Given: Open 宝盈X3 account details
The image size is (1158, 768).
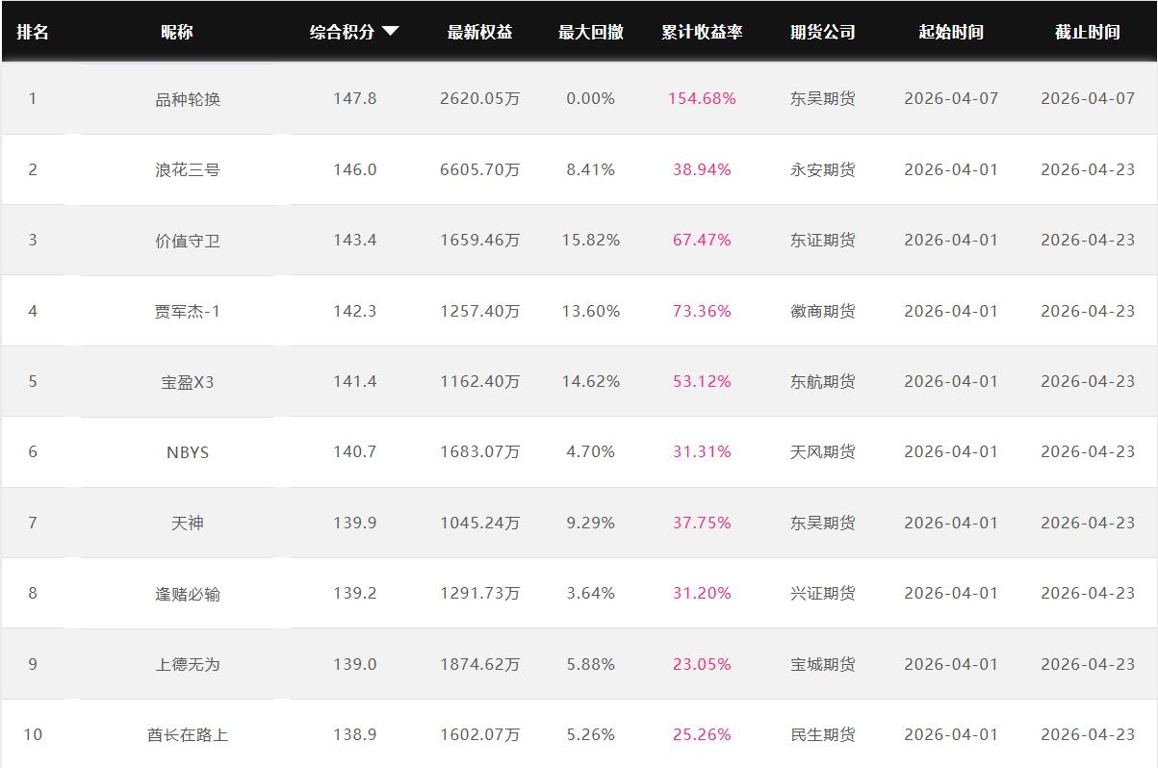Looking at the screenshot, I should point(188,382).
